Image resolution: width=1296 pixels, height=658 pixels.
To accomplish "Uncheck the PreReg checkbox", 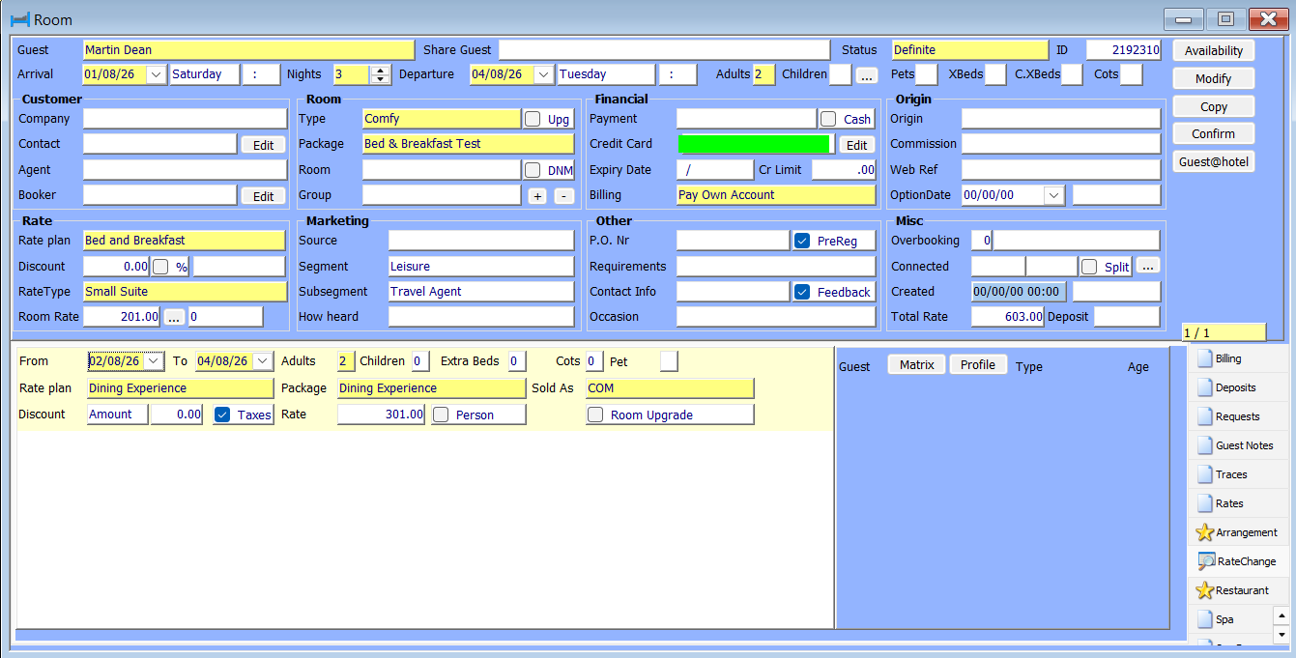I will 802,241.
